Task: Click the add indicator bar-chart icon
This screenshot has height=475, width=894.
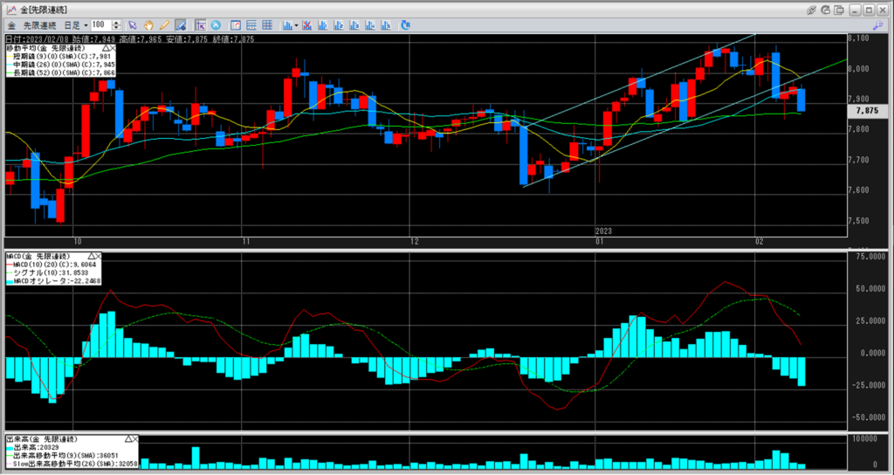Action: pyautogui.click(x=287, y=25)
